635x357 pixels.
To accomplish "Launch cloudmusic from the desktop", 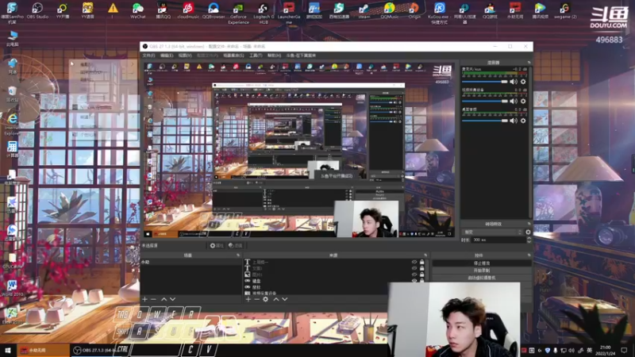I will click(188, 10).
